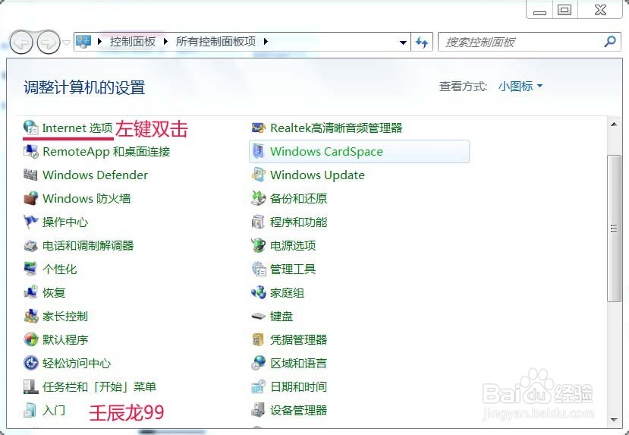629x435 pixels.
Task: Open the 默认程序 icon
Action: coord(31,339)
